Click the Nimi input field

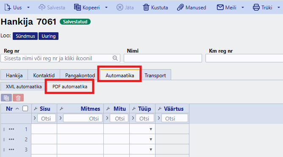point(163,58)
